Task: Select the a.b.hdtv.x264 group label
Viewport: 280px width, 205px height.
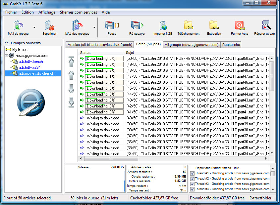Action: click(29, 67)
